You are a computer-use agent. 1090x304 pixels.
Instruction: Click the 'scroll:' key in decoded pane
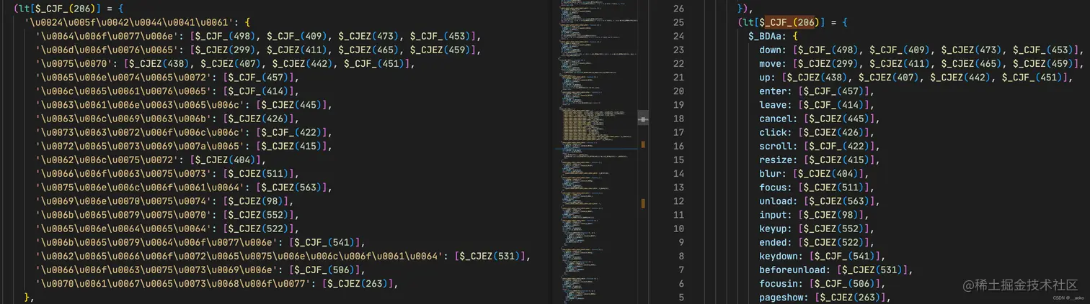pyautogui.click(x=779, y=146)
